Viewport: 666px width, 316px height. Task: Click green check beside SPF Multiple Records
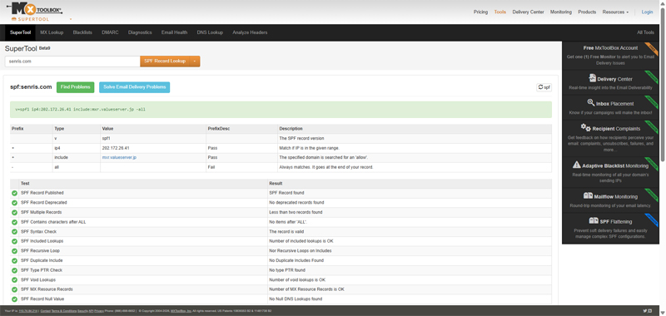point(14,213)
